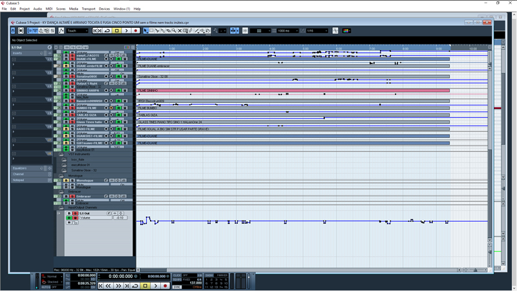Show the Inspector panel toggle

coord(30,30)
